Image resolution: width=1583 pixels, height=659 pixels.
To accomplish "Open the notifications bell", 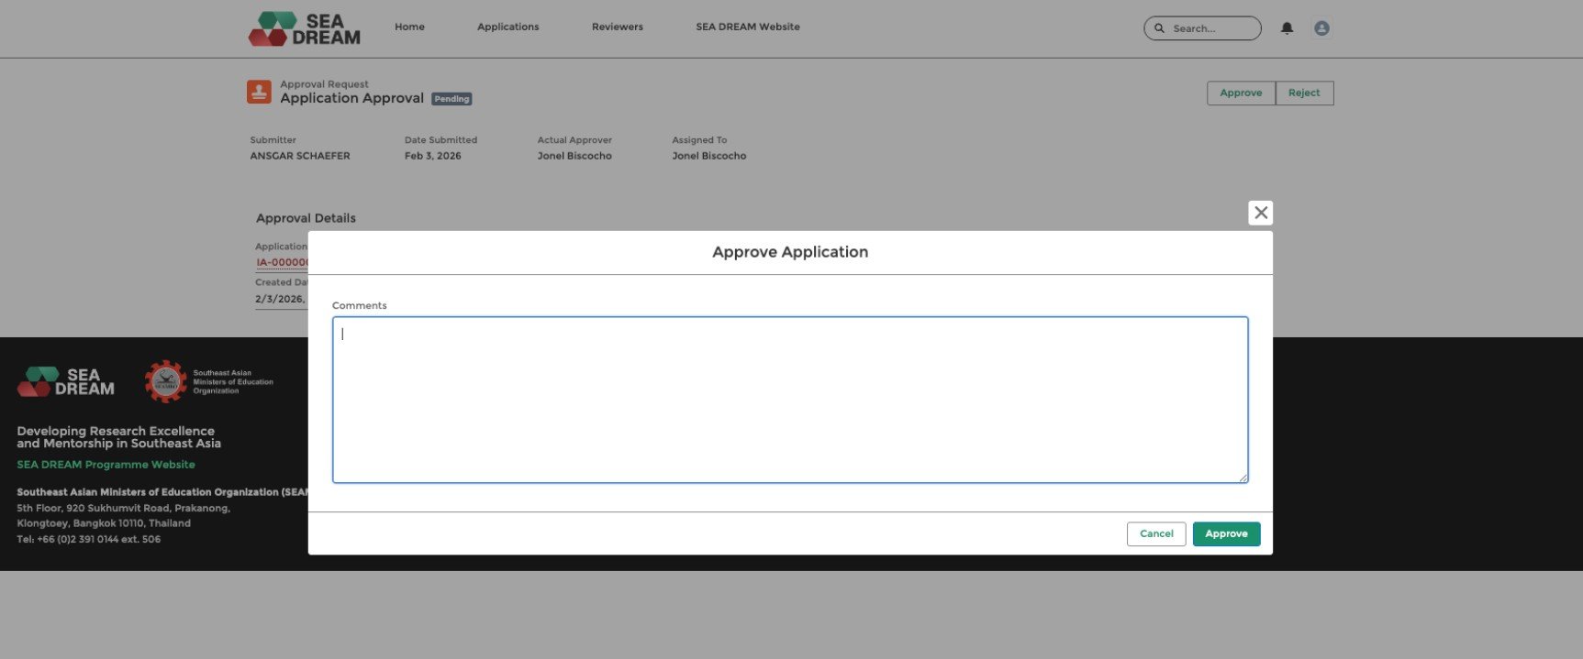I will pos(1287,28).
